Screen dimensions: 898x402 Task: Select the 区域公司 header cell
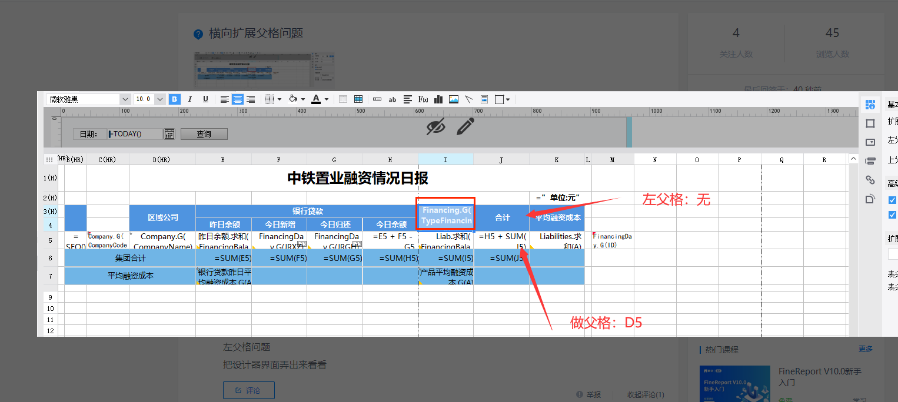click(162, 217)
